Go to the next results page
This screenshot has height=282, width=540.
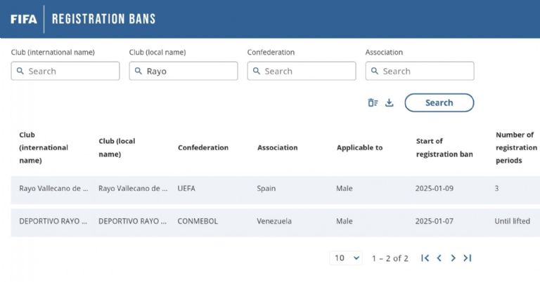(x=454, y=258)
